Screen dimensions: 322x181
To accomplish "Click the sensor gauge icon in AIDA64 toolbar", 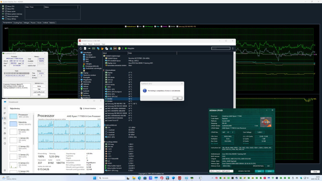I will pyautogui.click(x=119, y=48).
